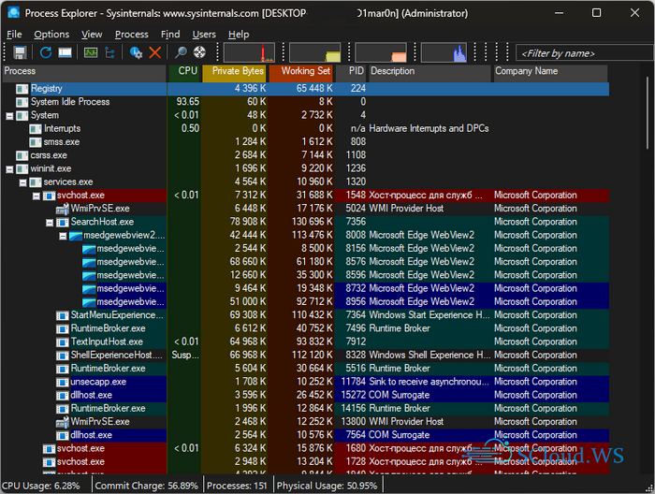
Task: Open Properties via the gear toolbar icon
Action: [x=136, y=53]
